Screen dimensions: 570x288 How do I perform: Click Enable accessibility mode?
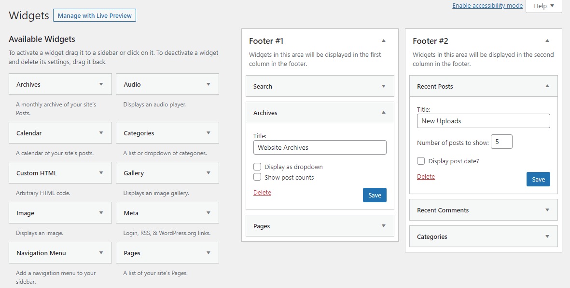(487, 5)
